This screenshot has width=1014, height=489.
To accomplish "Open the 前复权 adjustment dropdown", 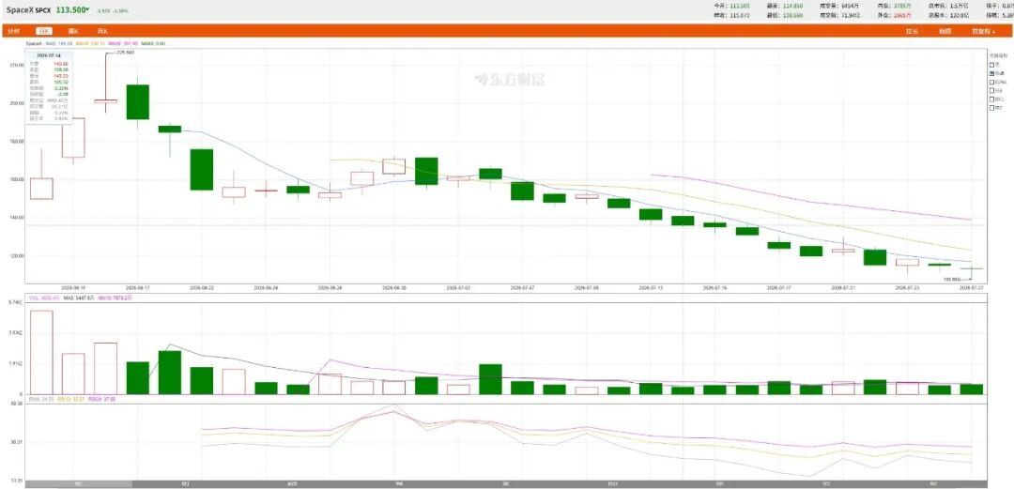I will coord(984,31).
